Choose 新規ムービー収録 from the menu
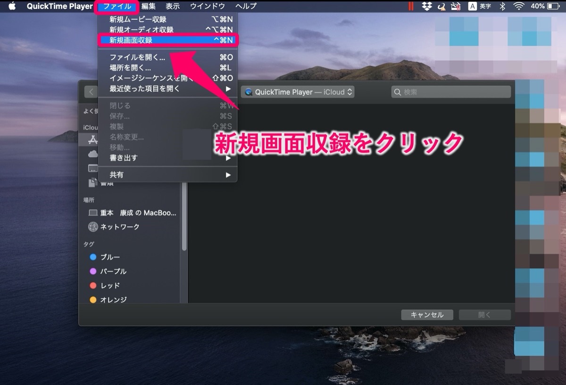 point(167,19)
